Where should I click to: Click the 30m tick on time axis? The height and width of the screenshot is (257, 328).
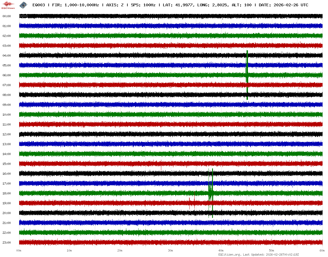171,251
